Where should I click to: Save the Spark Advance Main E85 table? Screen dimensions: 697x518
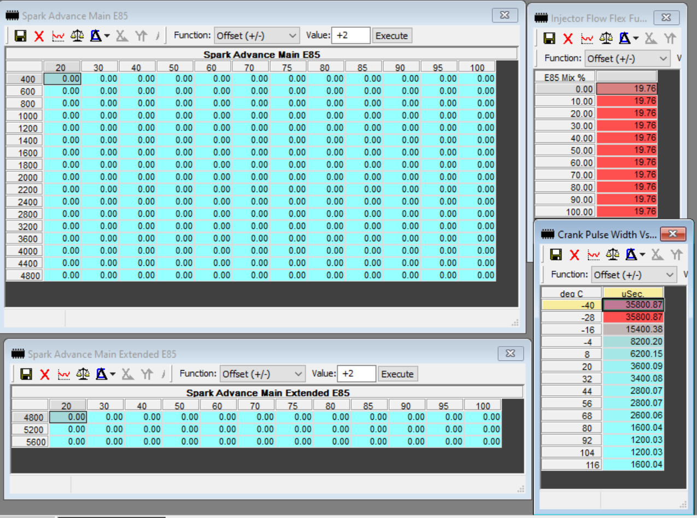(x=21, y=36)
